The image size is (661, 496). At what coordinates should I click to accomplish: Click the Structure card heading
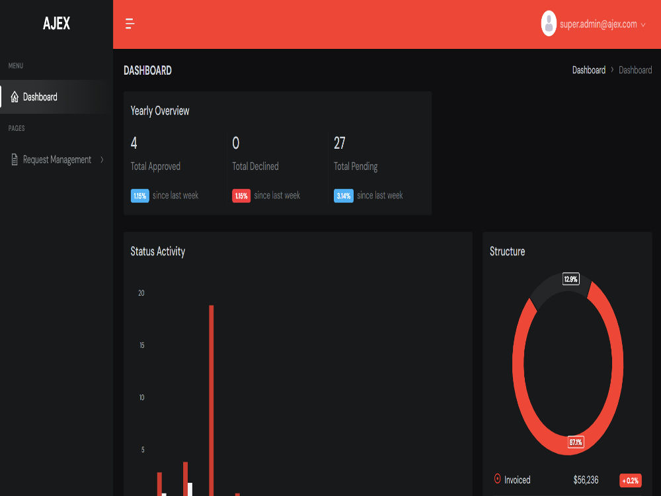(507, 251)
